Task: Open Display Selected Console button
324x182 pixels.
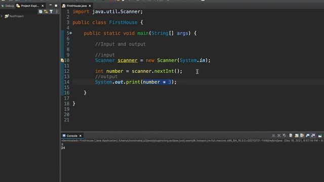Action: point(320,135)
